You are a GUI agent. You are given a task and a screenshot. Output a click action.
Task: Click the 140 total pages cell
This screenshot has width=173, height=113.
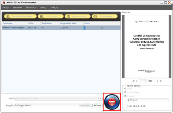(43, 28)
